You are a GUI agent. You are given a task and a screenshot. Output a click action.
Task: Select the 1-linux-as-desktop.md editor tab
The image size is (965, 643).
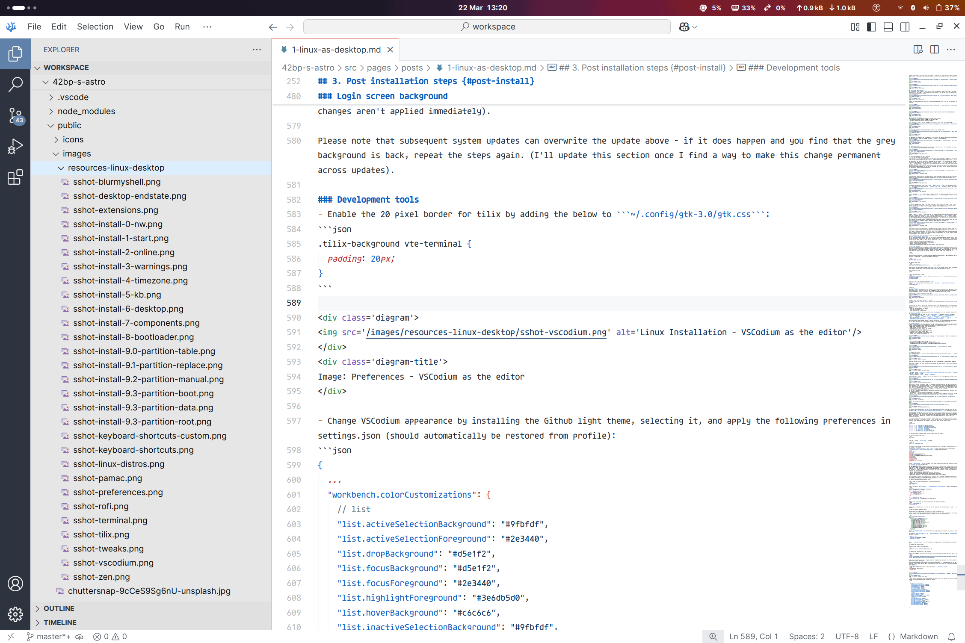tap(336, 50)
